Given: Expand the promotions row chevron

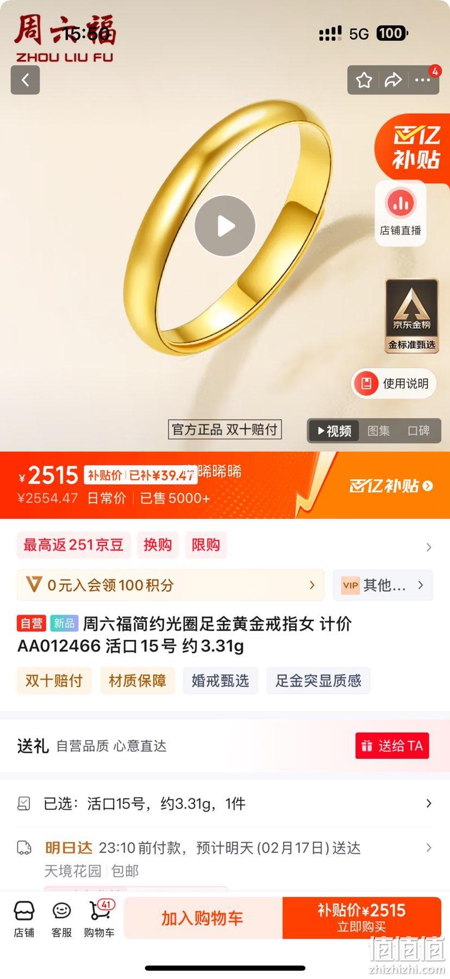Looking at the screenshot, I should click(x=429, y=547).
